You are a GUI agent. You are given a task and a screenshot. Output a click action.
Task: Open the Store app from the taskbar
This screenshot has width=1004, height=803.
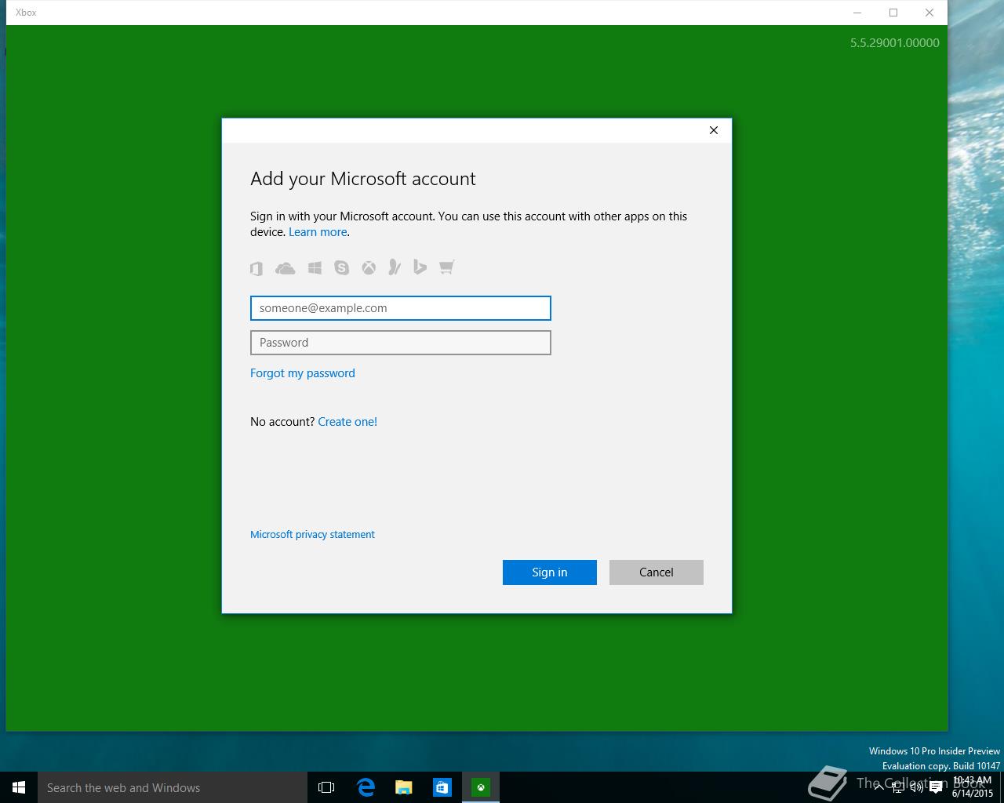point(442,787)
